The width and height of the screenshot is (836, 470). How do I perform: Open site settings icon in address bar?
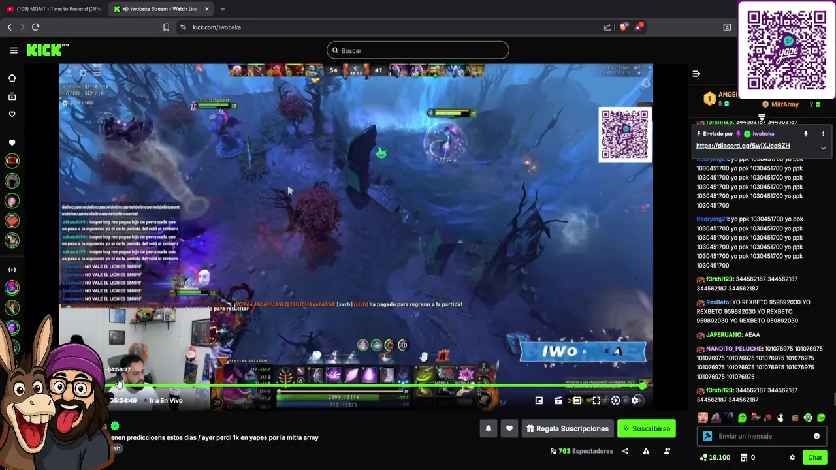point(183,27)
